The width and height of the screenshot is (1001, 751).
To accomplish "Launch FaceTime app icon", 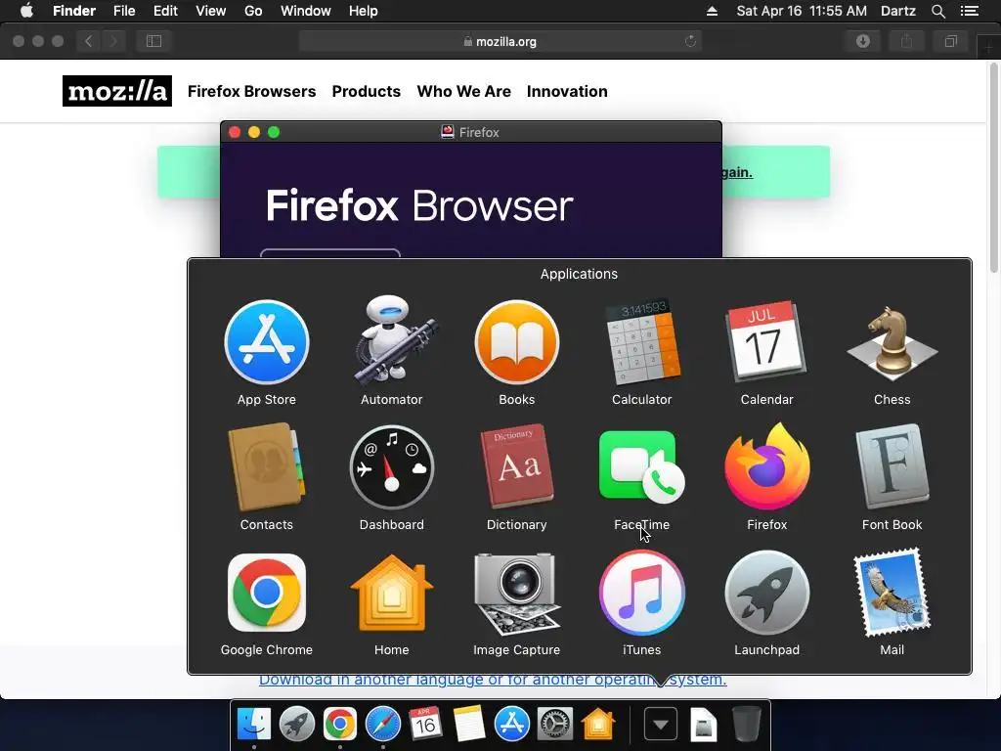I will coord(642,467).
